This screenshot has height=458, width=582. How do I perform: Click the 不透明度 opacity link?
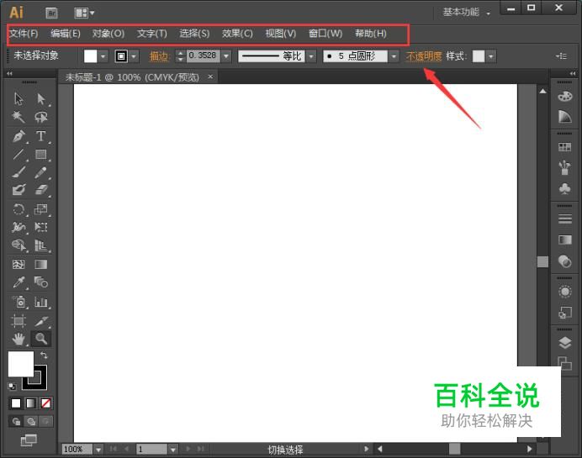point(424,56)
